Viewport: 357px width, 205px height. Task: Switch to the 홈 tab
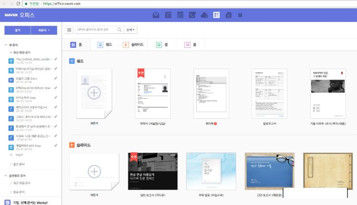click(76, 45)
